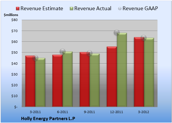
Task: Click the "Holly Energy Partners L.P" title
Action: click(48, 119)
